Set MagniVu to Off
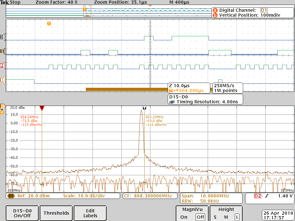The image size is (295, 221). click(x=200, y=217)
